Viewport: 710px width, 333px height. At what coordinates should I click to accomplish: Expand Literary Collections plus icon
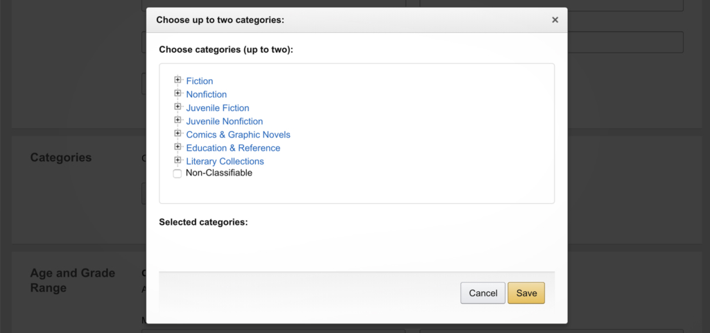coord(178,160)
